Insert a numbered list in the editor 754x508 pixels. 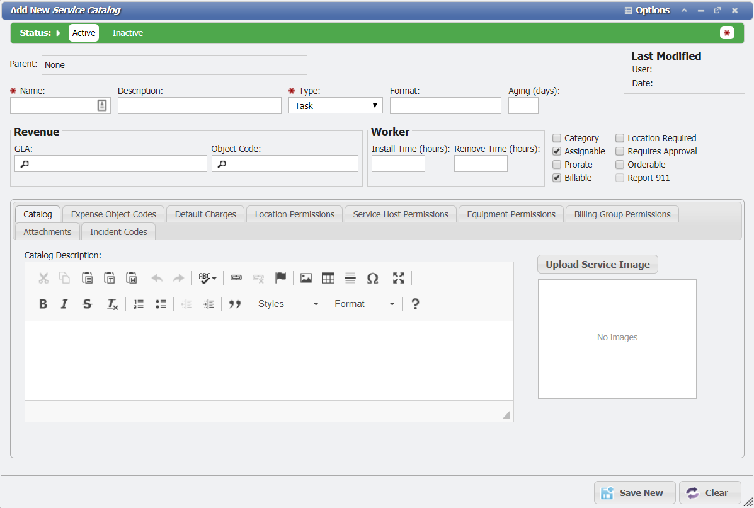point(138,304)
